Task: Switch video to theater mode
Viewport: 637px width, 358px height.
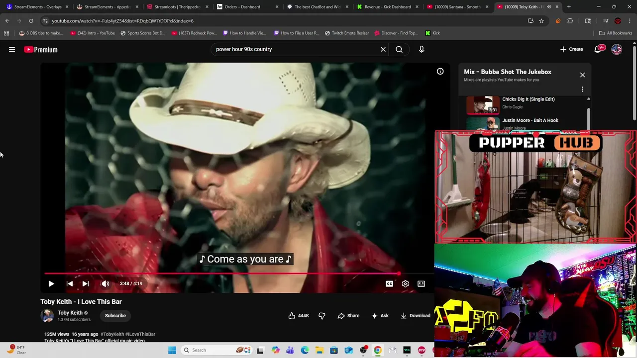Action: click(x=421, y=283)
